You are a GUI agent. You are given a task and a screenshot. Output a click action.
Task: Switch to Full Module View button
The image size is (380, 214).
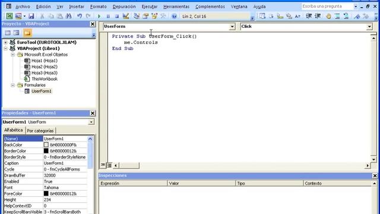tap(109, 165)
